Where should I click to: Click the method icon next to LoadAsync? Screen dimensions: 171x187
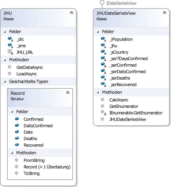10,74
